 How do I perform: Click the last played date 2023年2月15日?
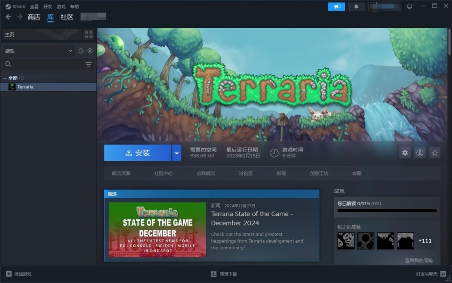(x=243, y=156)
